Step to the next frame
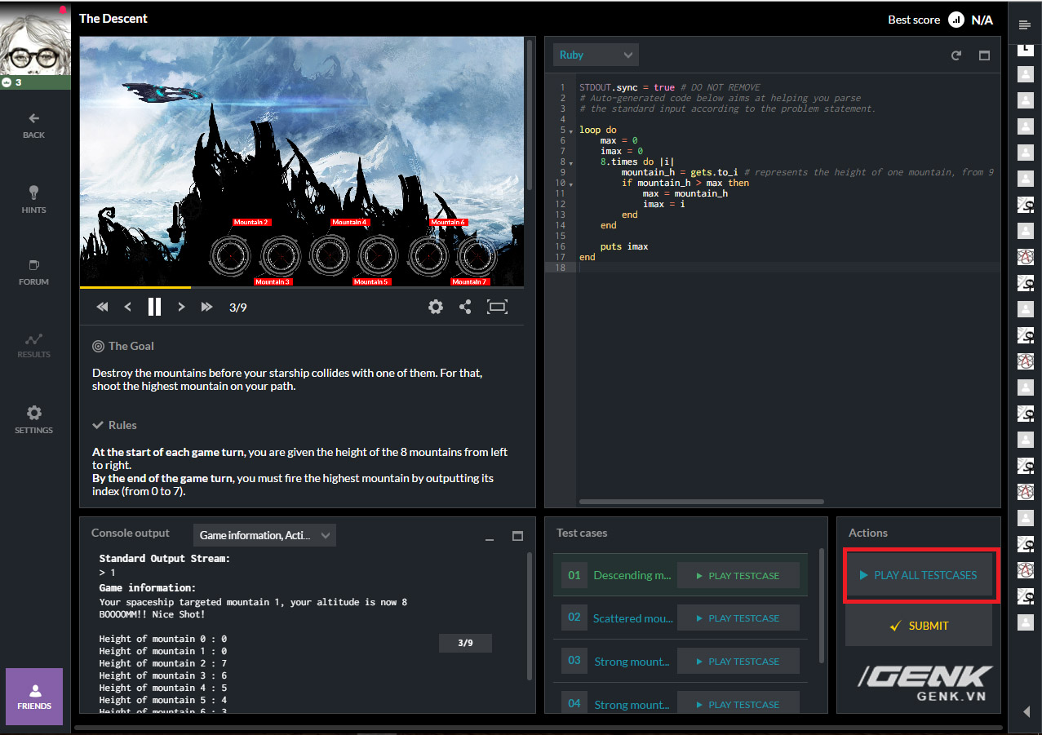Screen dimensions: 1042x735 [x=181, y=307]
